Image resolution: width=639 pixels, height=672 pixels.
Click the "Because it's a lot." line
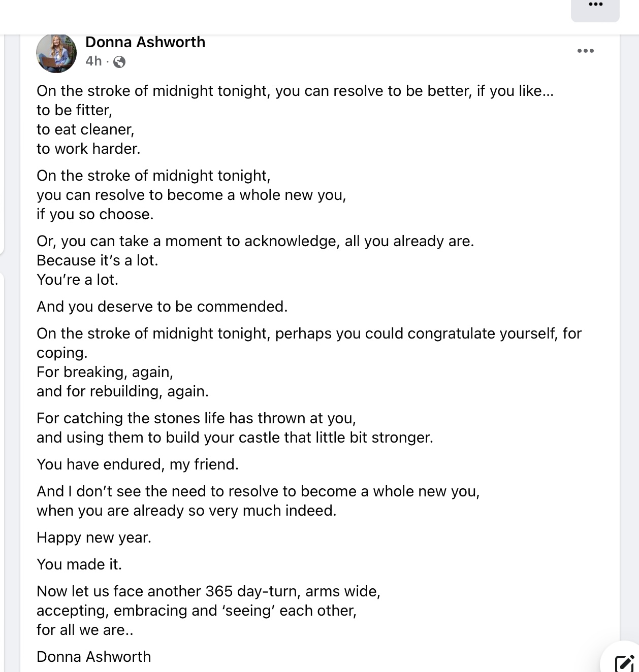[x=98, y=260]
